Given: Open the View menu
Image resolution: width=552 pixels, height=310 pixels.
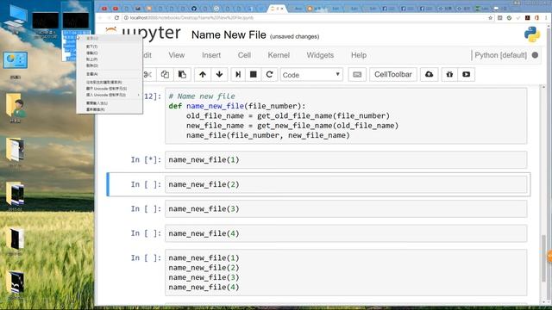Looking at the screenshot, I should [x=176, y=55].
